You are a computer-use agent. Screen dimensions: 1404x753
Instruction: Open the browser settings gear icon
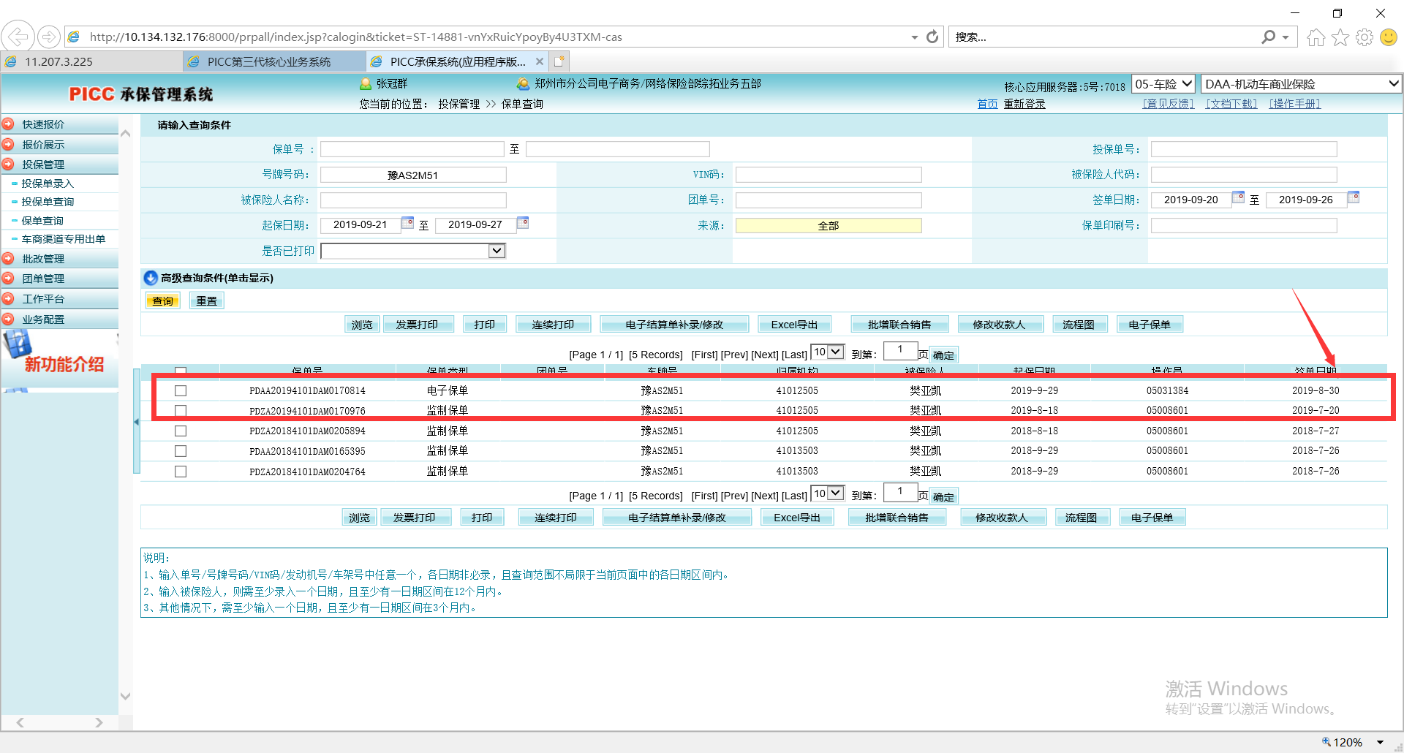pyautogui.click(x=1364, y=37)
